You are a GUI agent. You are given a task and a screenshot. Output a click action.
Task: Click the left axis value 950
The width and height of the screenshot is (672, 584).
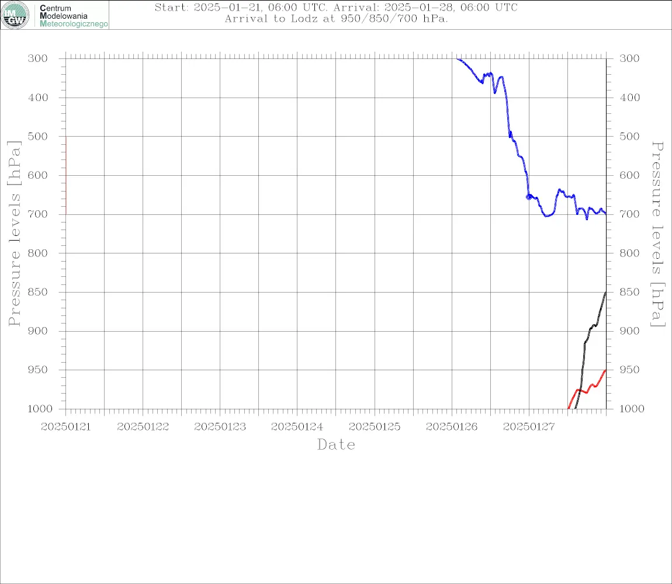38,369
